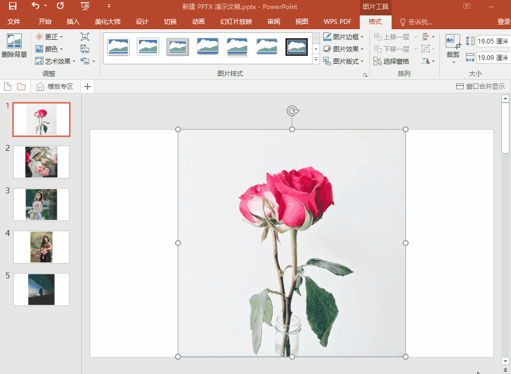Viewport: 511px width, 374px height.
Task: Click the Change Picture icon
Action: click(85, 49)
